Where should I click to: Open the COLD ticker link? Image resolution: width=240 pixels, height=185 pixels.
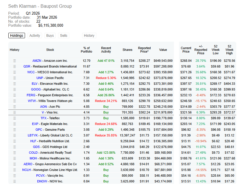click(33, 153)
